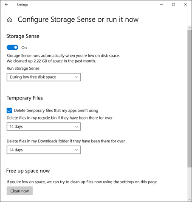The width and height of the screenshot is (192, 202).
Task: Click the scrollbar track below the thumb
Action: [189, 182]
